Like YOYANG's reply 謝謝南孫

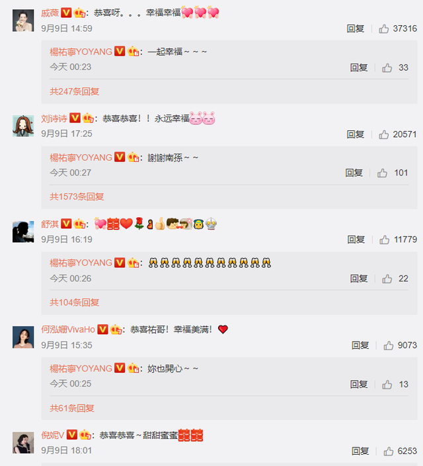(x=382, y=173)
